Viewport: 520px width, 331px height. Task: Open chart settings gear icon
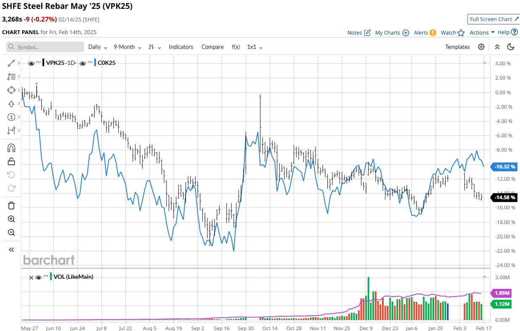(x=481, y=47)
